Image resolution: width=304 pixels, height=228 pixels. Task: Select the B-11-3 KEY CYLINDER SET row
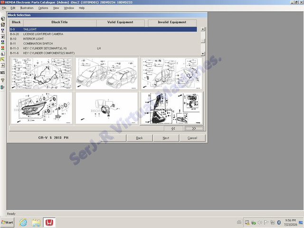[x=103, y=48]
